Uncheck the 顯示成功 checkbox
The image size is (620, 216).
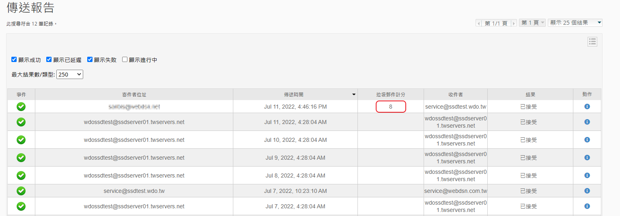click(14, 60)
